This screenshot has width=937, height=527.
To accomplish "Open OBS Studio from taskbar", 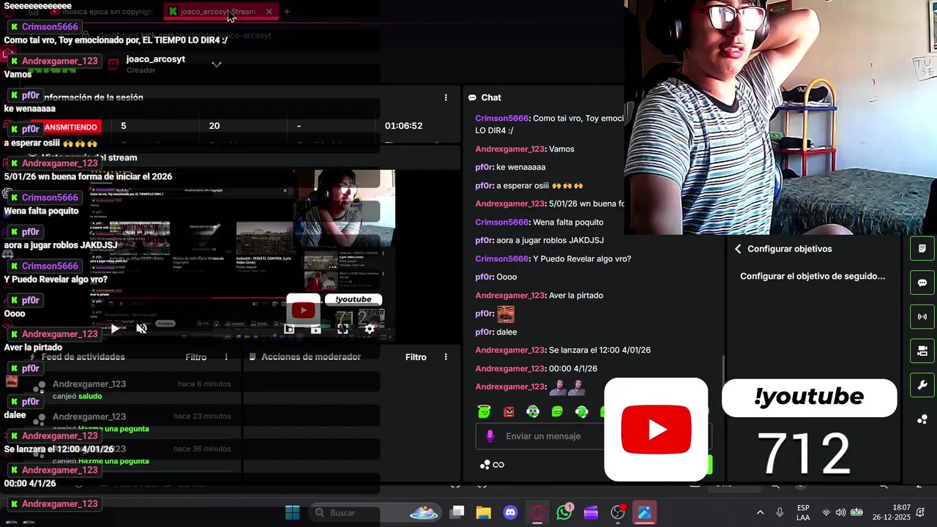I will coord(618,512).
